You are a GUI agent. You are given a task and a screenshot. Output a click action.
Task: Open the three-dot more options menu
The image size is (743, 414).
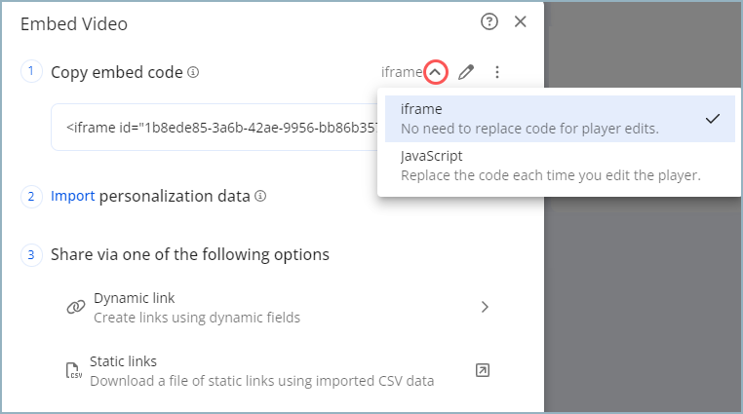pyautogui.click(x=497, y=72)
